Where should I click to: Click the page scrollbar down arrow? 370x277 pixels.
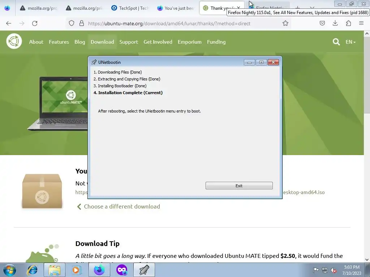coord(367,260)
